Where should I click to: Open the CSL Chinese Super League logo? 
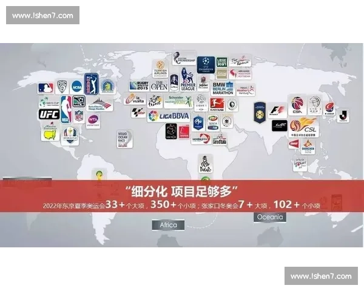pyautogui.click(x=304, y=127)
